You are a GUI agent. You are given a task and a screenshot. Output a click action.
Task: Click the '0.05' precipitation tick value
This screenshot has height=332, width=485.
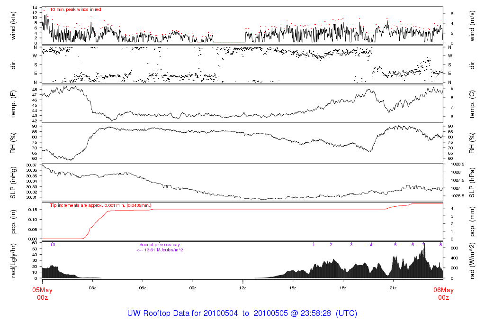(x=33, y=230)
